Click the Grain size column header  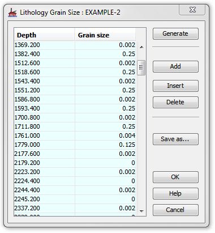[105, 35]
